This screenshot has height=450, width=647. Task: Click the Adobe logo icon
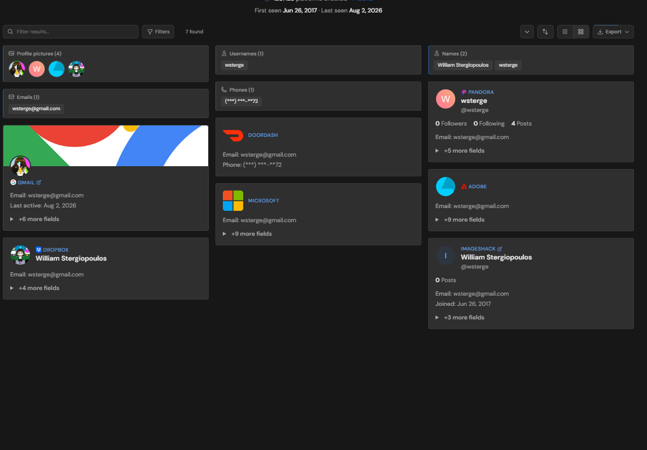pyautogui.click(x=464, y=187)
